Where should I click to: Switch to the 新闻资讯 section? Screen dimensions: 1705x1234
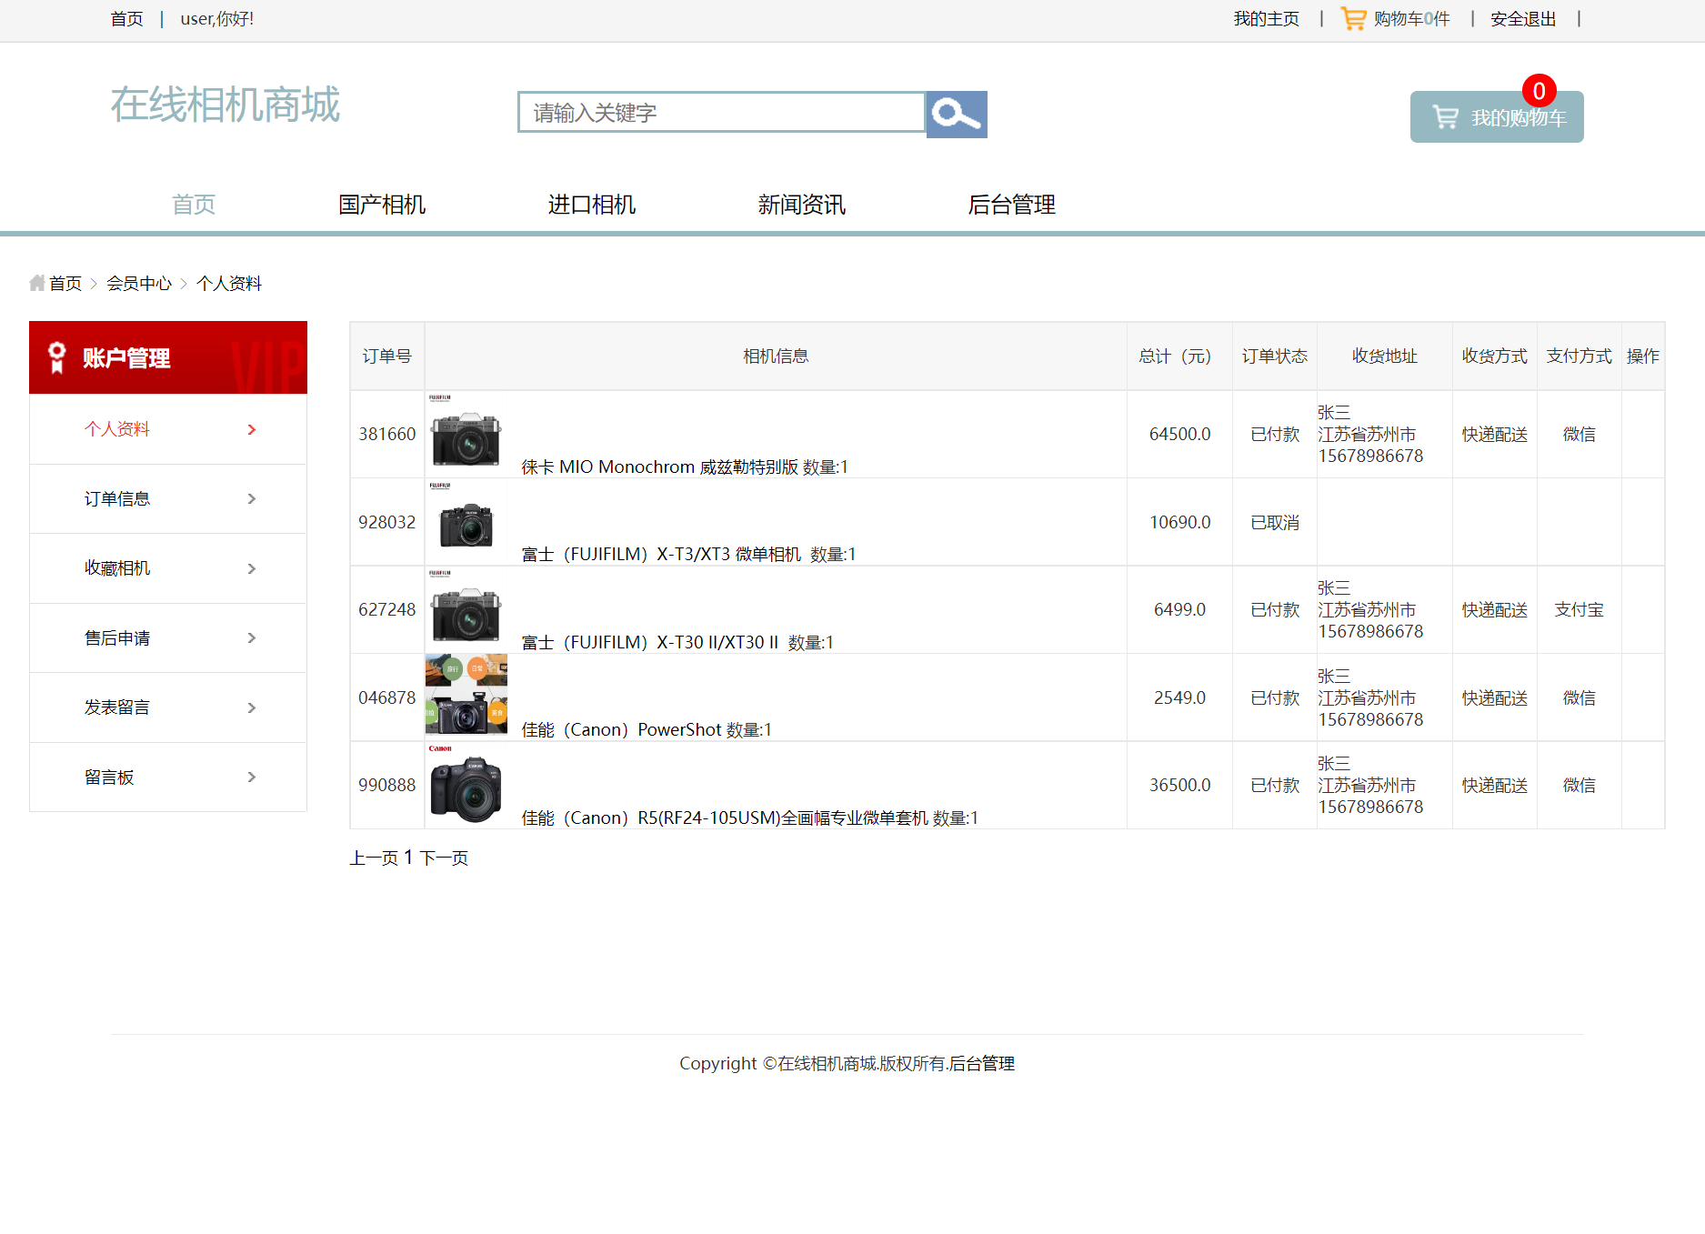tap(801, 205)
